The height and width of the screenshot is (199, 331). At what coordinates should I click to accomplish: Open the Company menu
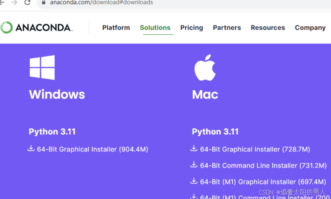[x=310, y=28]
